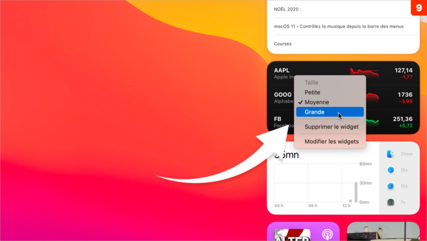Open the podcast artwork thumbnail in the purple widget
427x241 pixels.
(292, 235)
